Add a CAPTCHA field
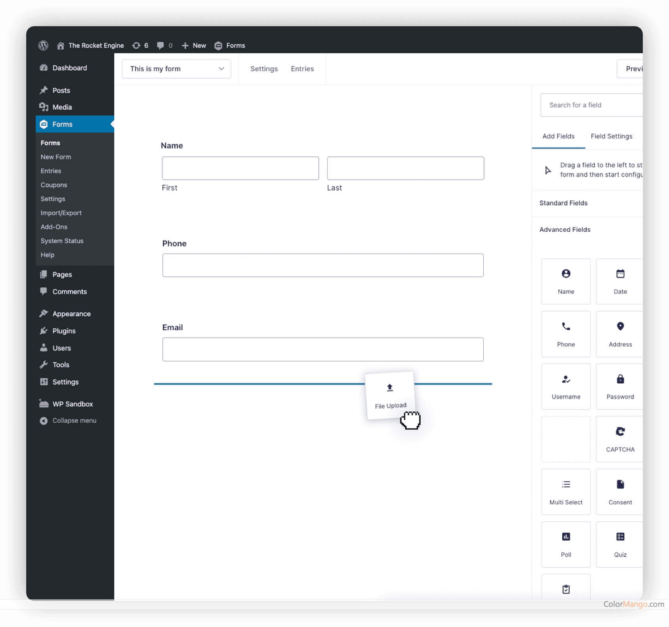The image size is (669, 627). (620, 439)
